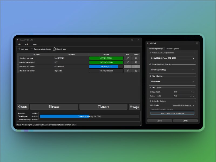Screen dimensions: 216x162
Task: Abort the running processing job
Action: (103, 107)
